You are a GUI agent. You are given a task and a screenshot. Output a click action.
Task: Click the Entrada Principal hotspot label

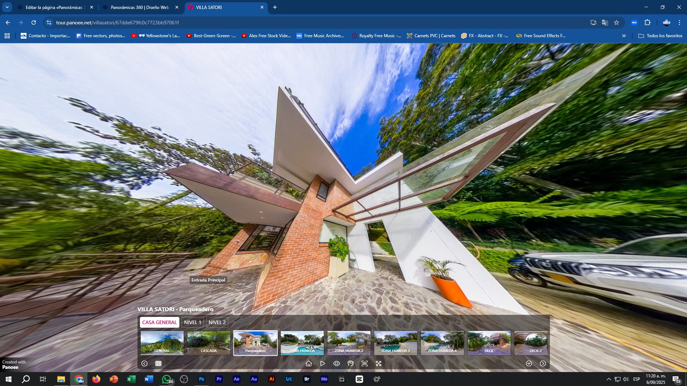[208, 280]
